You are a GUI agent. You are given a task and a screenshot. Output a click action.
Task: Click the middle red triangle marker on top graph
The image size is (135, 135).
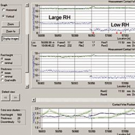[x=117, y=33]
